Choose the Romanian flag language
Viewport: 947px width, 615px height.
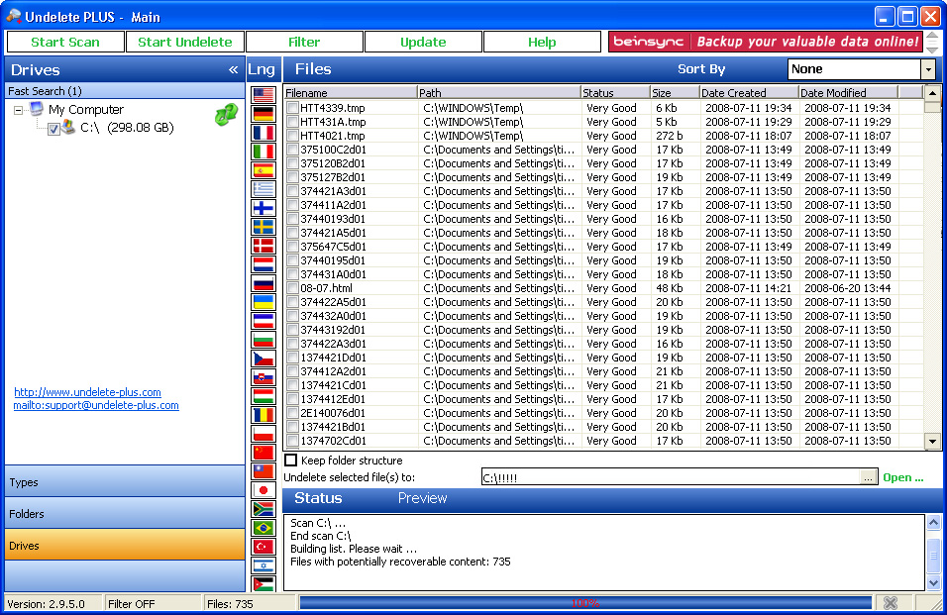(x=263, y=415)
